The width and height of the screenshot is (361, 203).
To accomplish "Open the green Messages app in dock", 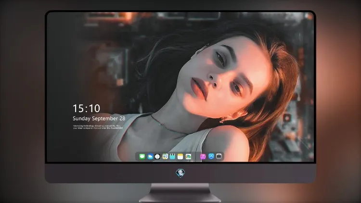I will [142, 156].
